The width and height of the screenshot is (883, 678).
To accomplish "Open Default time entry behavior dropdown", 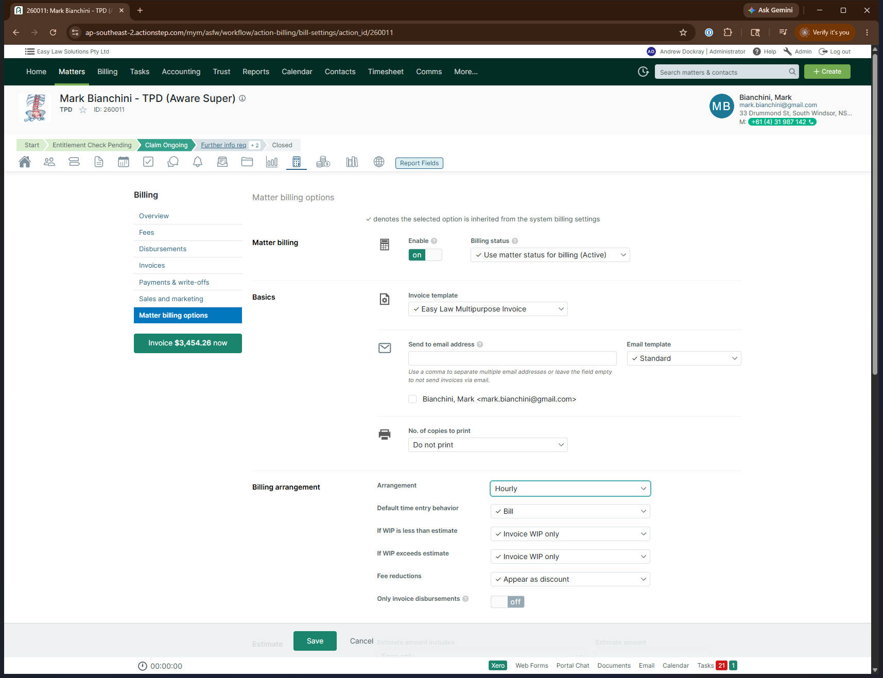I will pos(570,511).
